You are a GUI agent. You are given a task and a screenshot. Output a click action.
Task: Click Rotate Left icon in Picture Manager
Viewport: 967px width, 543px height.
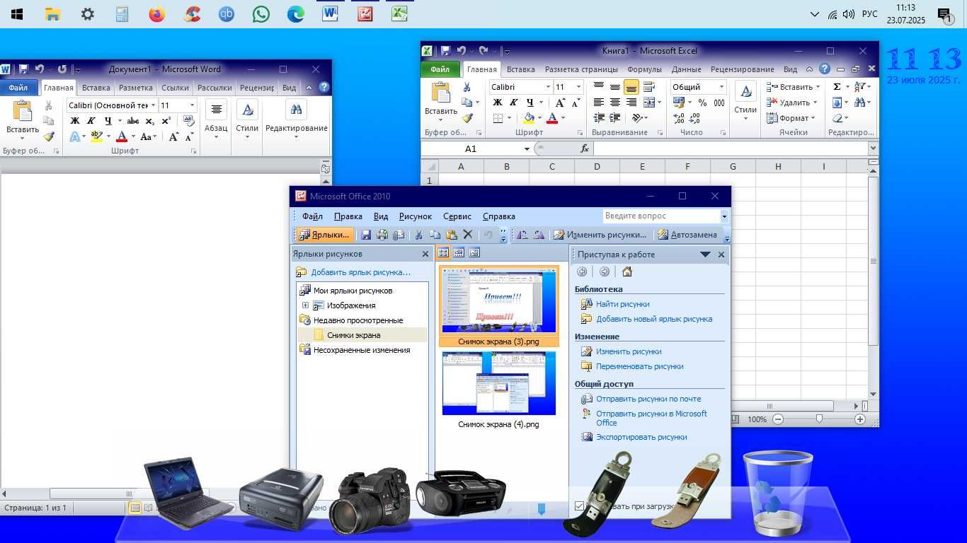(x=522, y=235)
